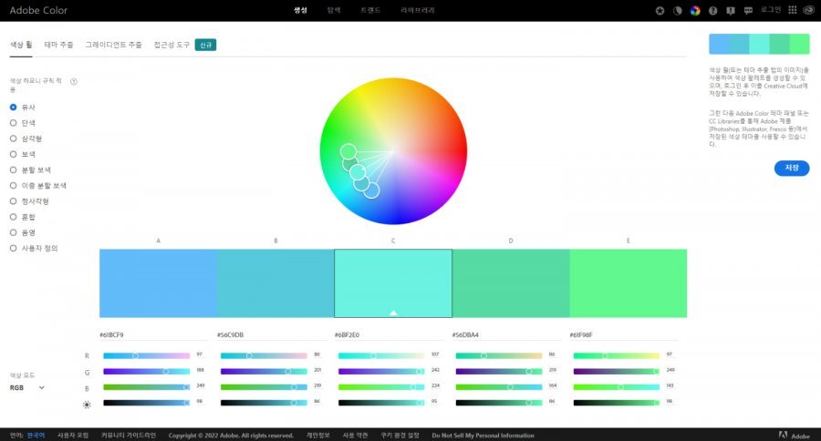Click the brightness slider for color D
Screen dimensions: 821x441
[x=499, y=403]
